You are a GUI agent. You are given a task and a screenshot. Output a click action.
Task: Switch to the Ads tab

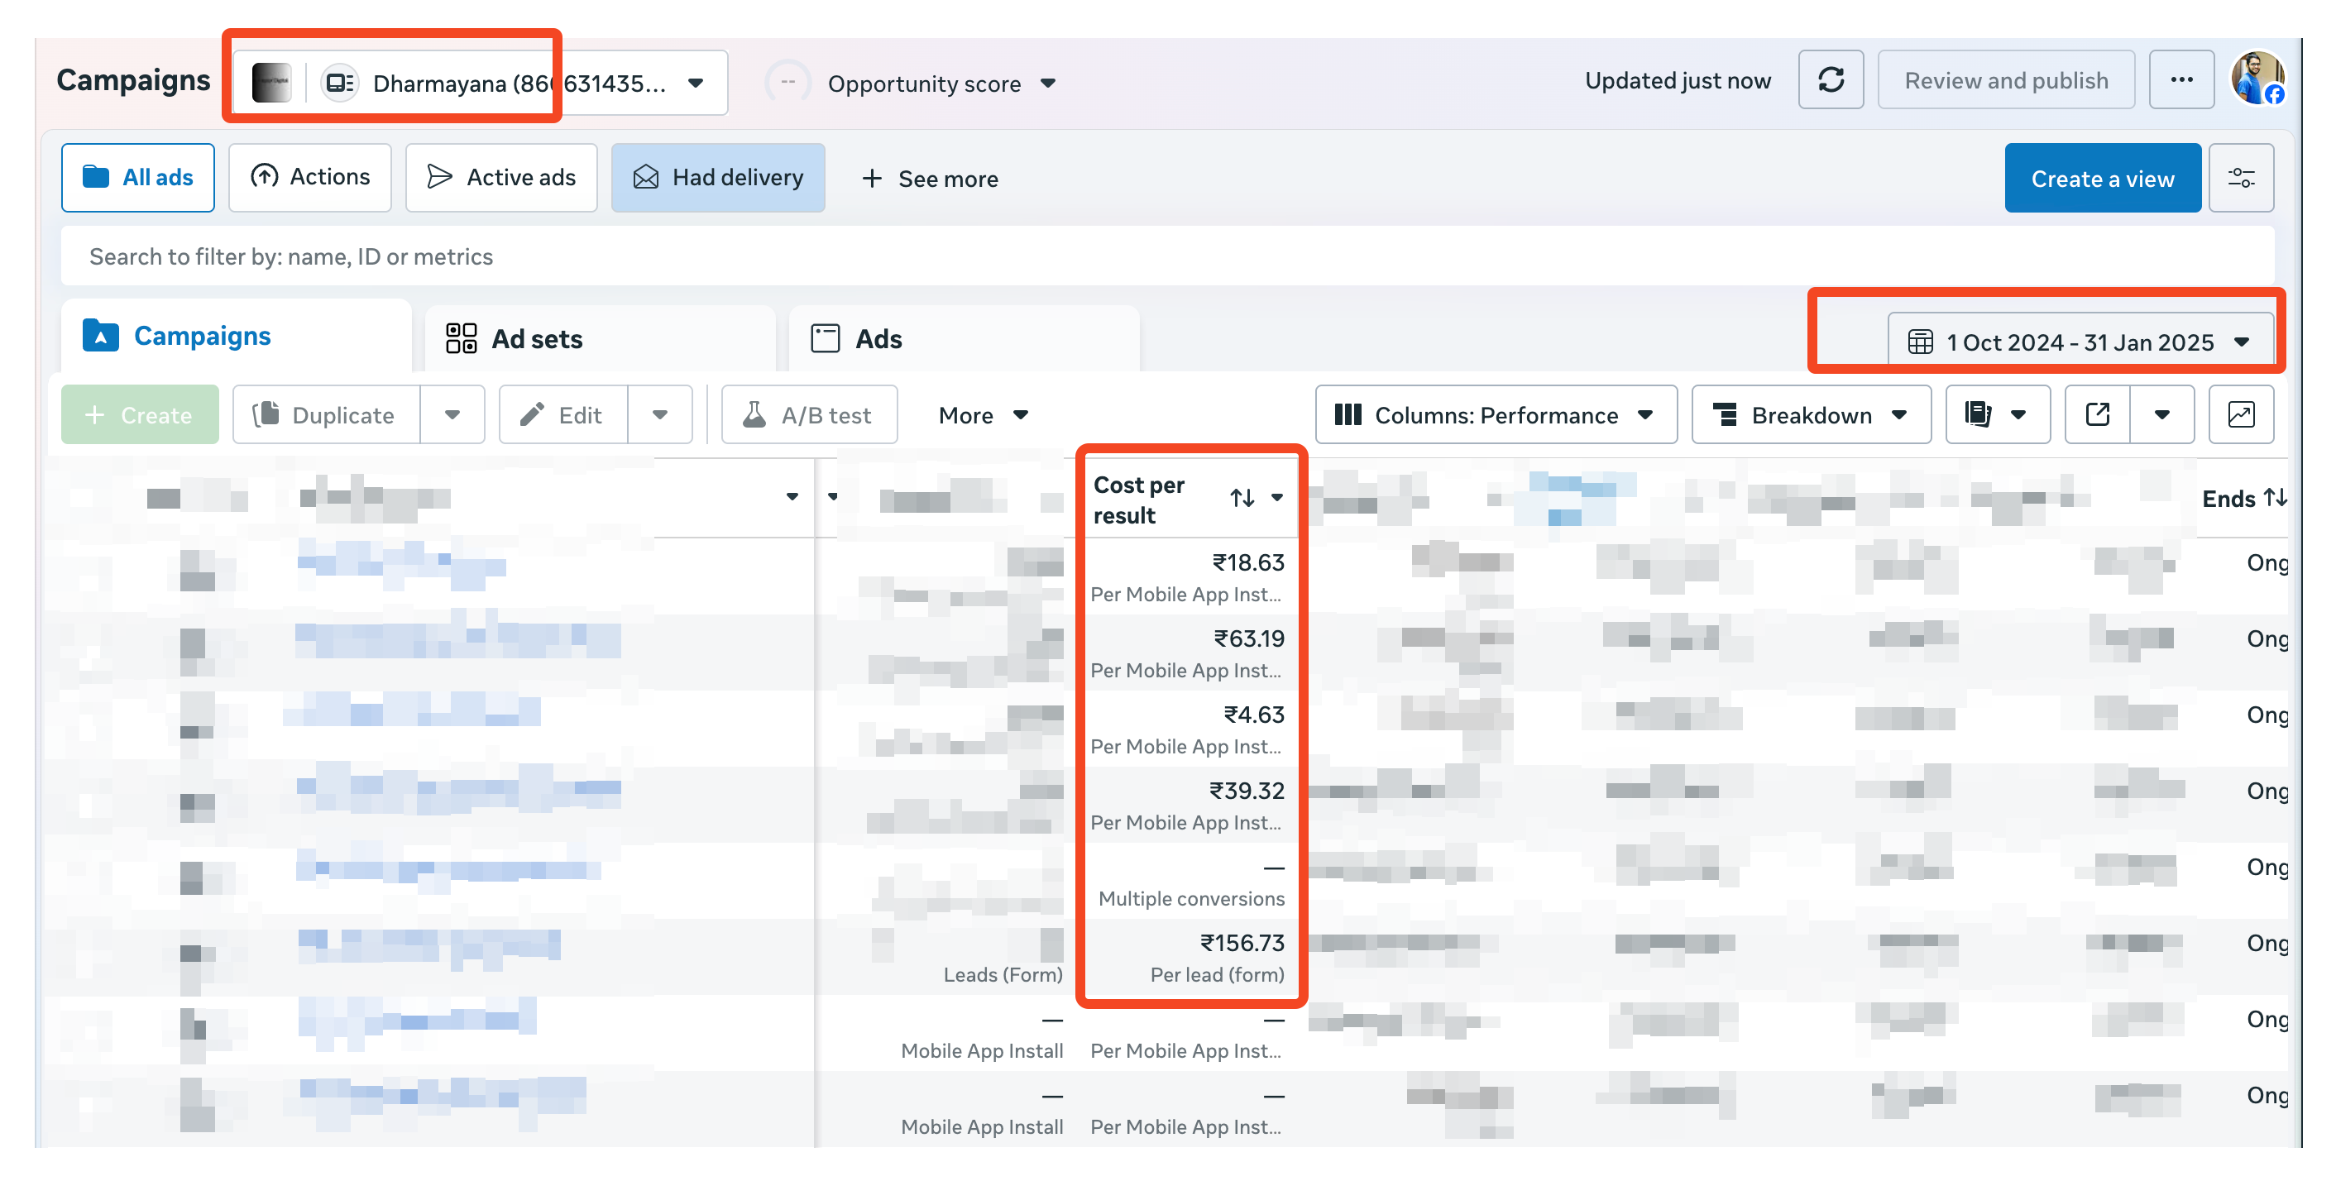(964, 339)
